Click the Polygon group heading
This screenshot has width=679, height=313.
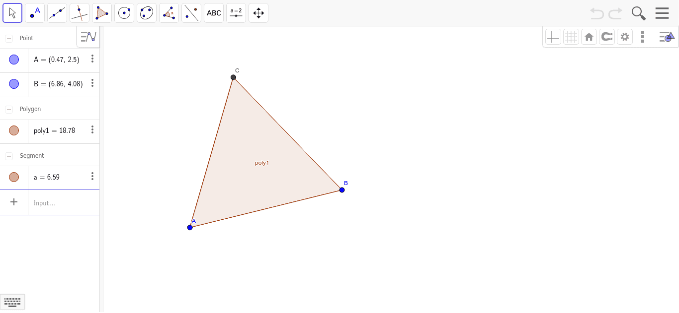pos(30,109)
